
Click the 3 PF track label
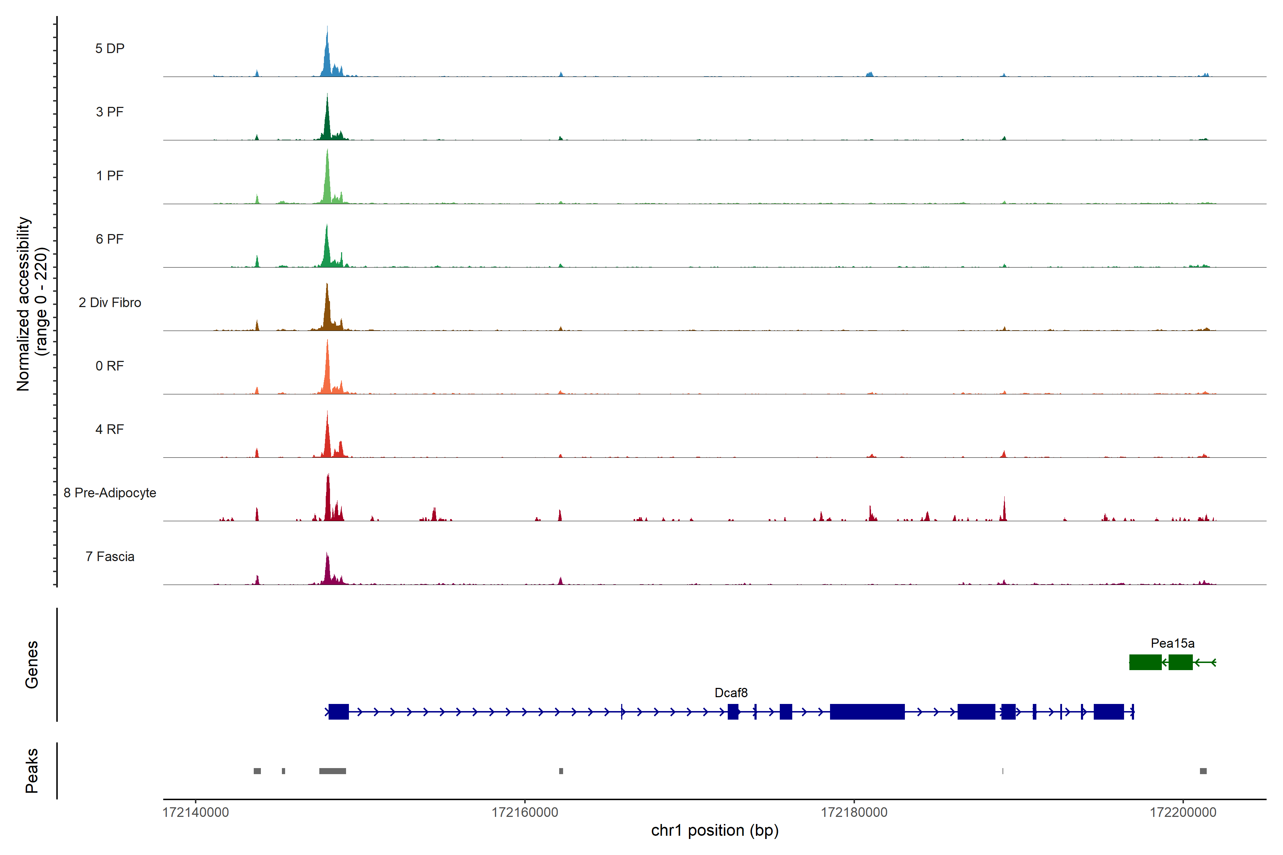coord(110,112)
